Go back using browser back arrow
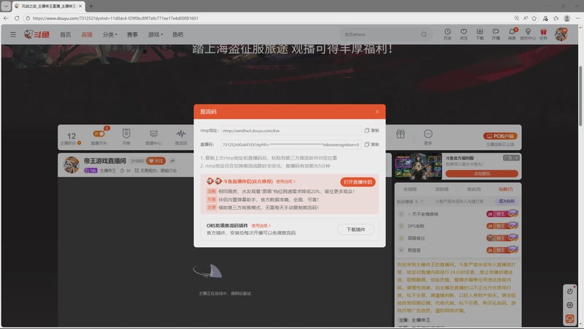 (x=6, y=18)
